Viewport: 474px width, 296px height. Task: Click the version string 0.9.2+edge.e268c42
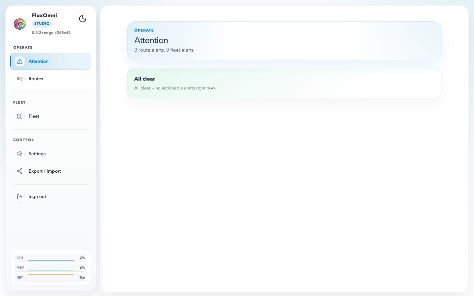pos(51,33)
